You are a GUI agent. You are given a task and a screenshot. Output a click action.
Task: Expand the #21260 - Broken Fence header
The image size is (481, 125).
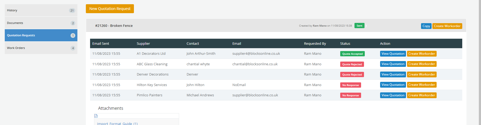coord(114,26)
